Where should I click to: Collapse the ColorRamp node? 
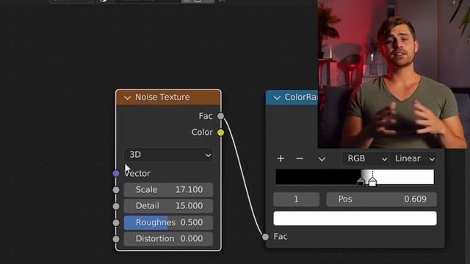tap(277, 98)
